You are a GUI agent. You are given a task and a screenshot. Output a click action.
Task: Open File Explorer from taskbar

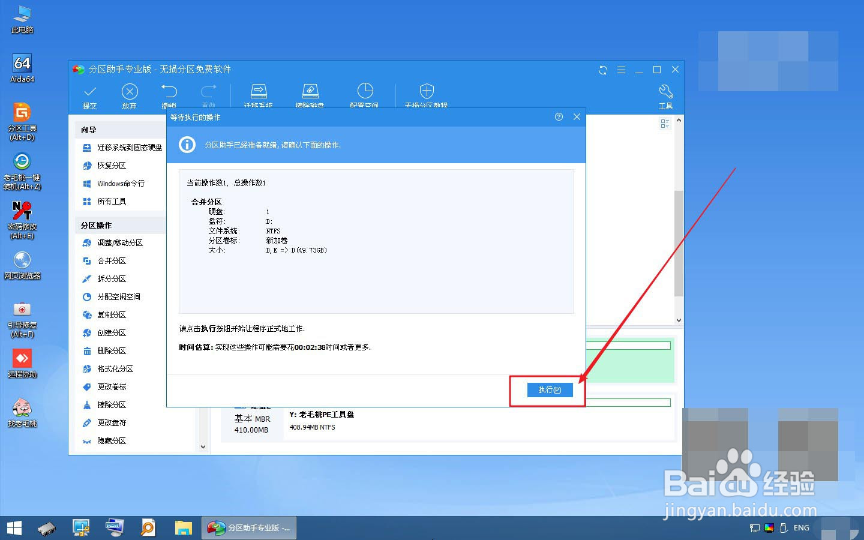[x=183, y=528]
